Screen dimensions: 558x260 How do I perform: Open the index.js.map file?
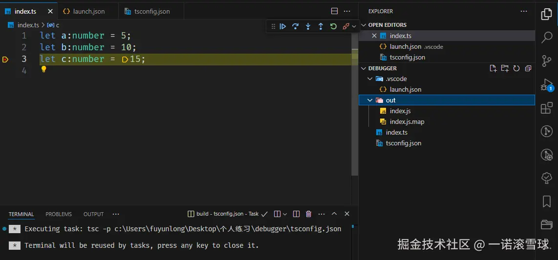(x=447, y=121)
